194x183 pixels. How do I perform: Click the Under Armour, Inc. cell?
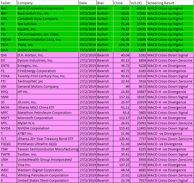[x=48, y=50]
